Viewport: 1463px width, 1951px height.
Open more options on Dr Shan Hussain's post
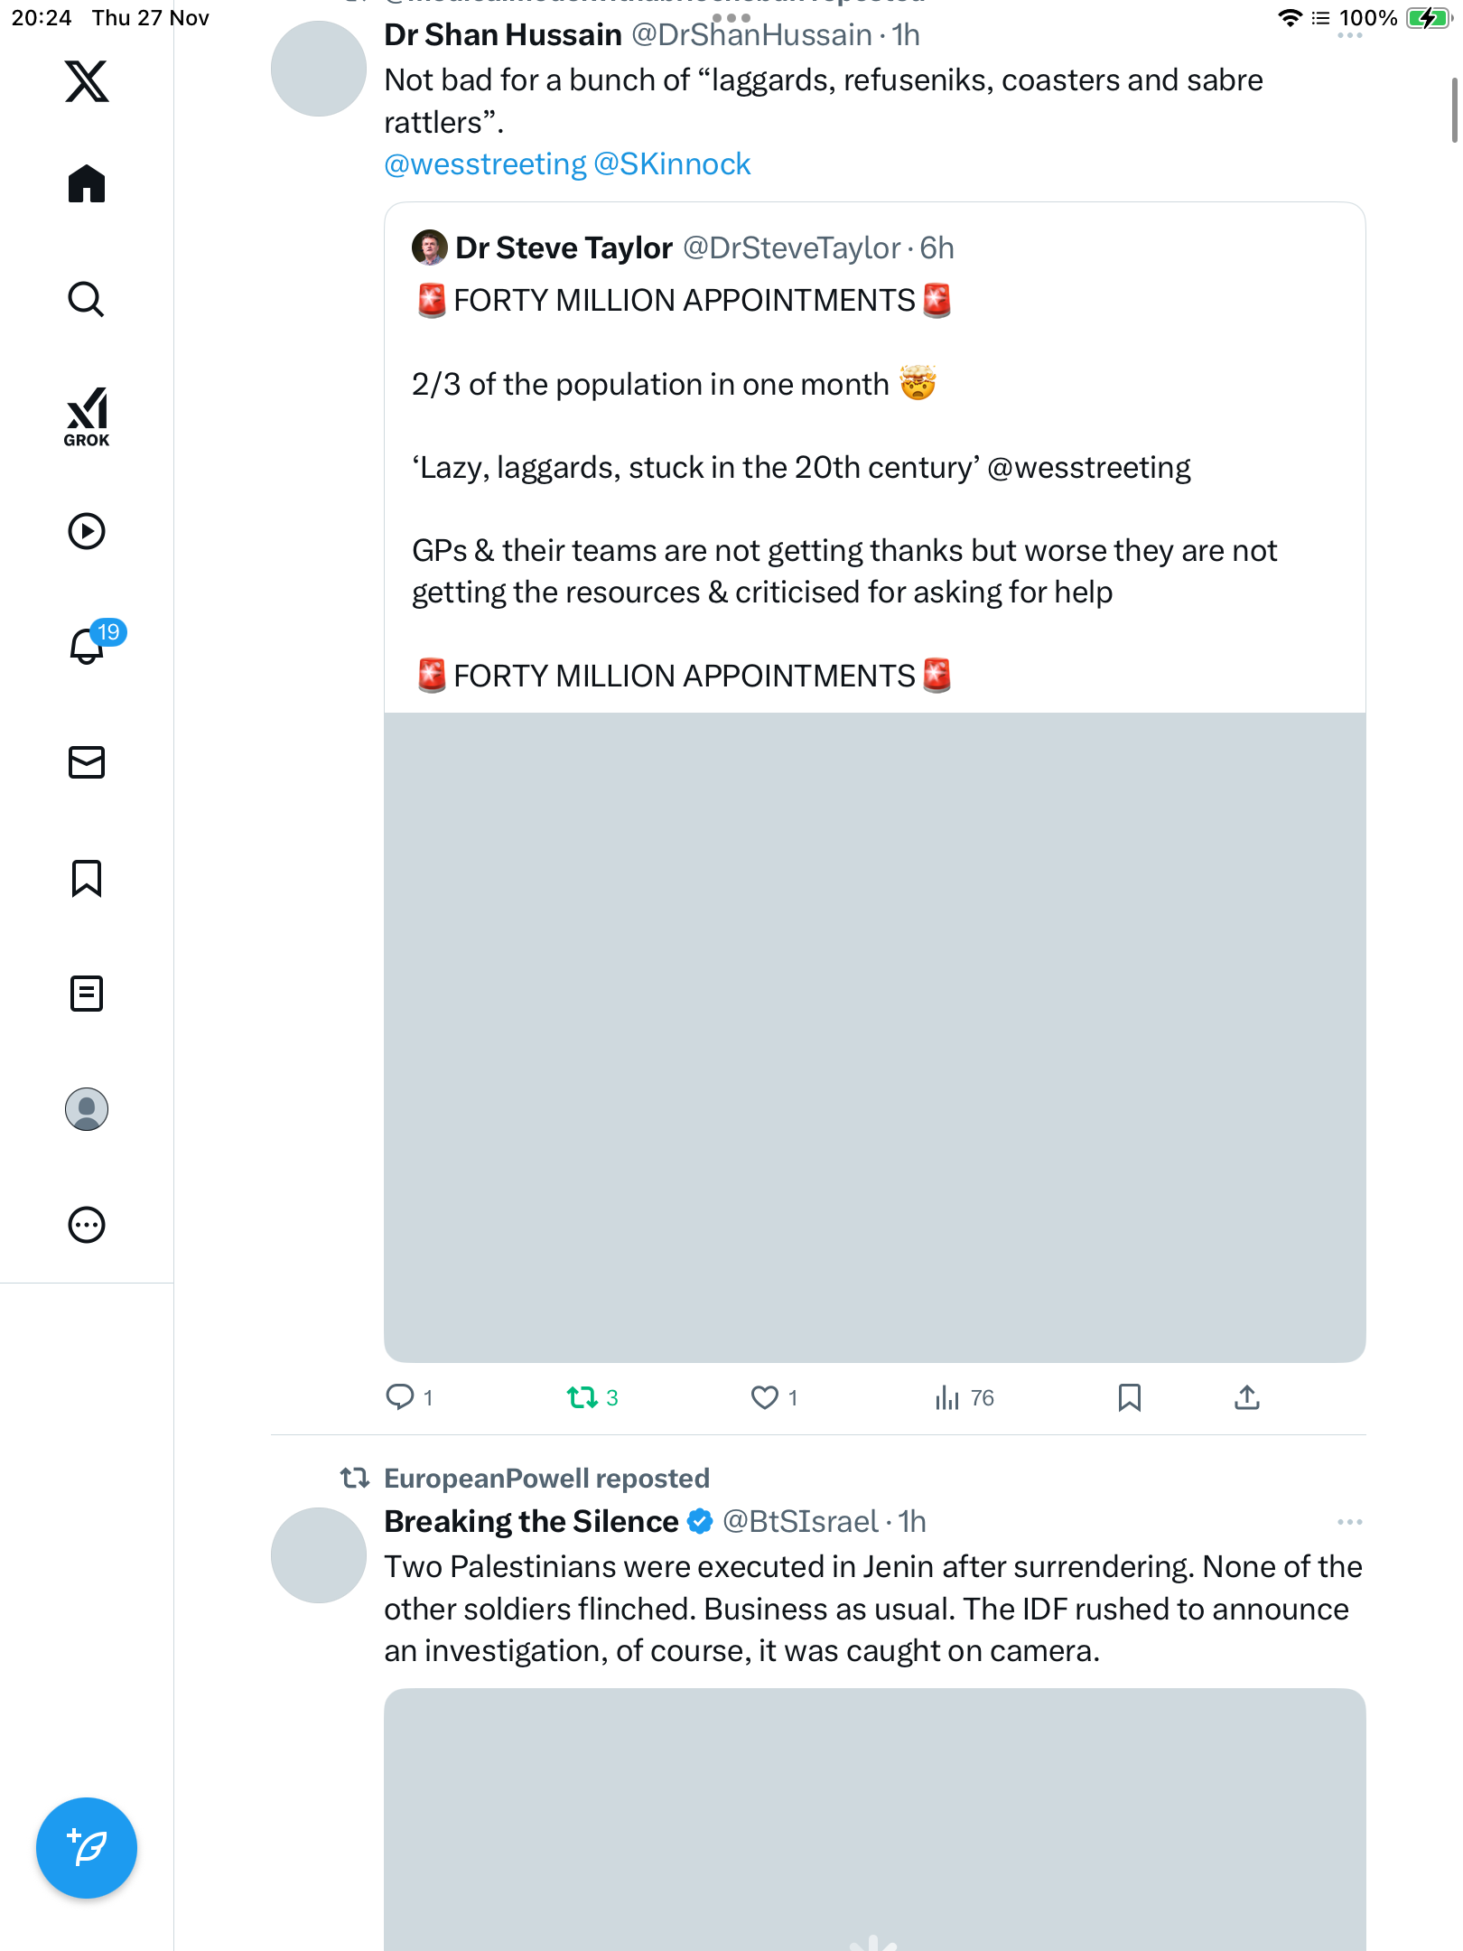[x=1349, y=36]
